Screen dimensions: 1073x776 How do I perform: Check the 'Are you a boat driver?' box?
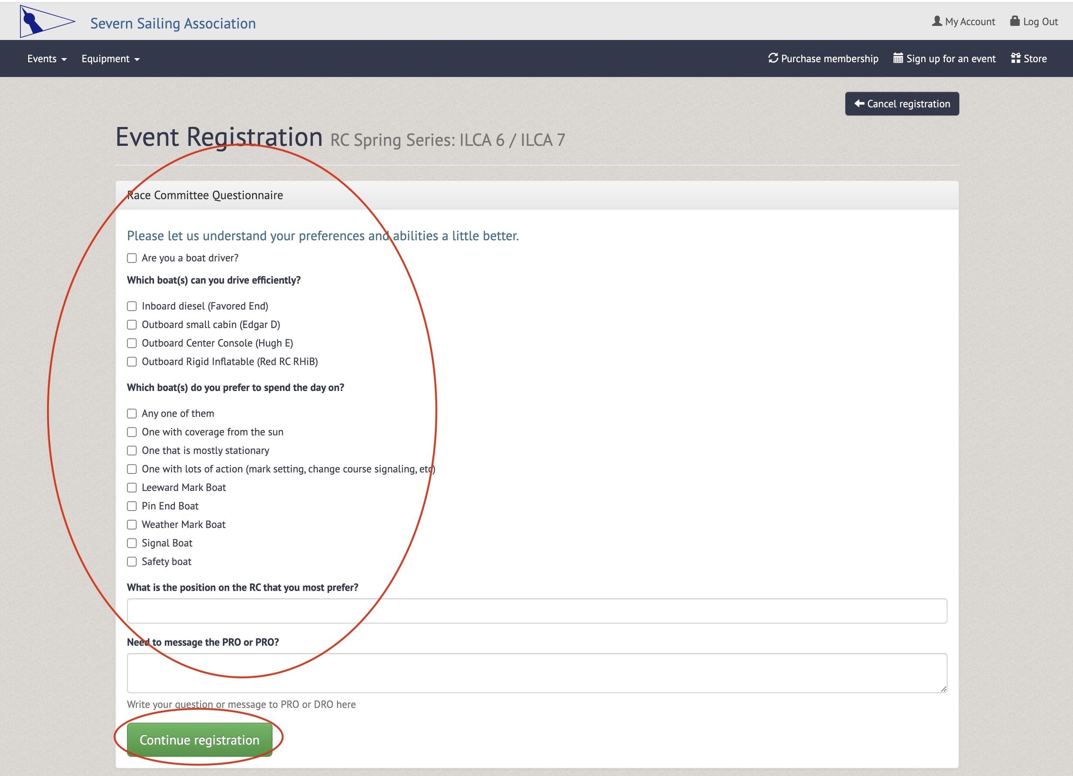(132, 258)
